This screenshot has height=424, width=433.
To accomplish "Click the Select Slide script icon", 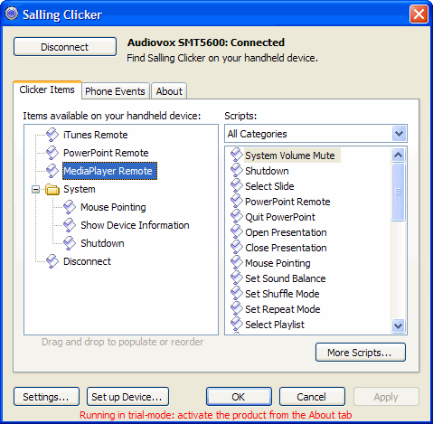I will coord(237,185).
